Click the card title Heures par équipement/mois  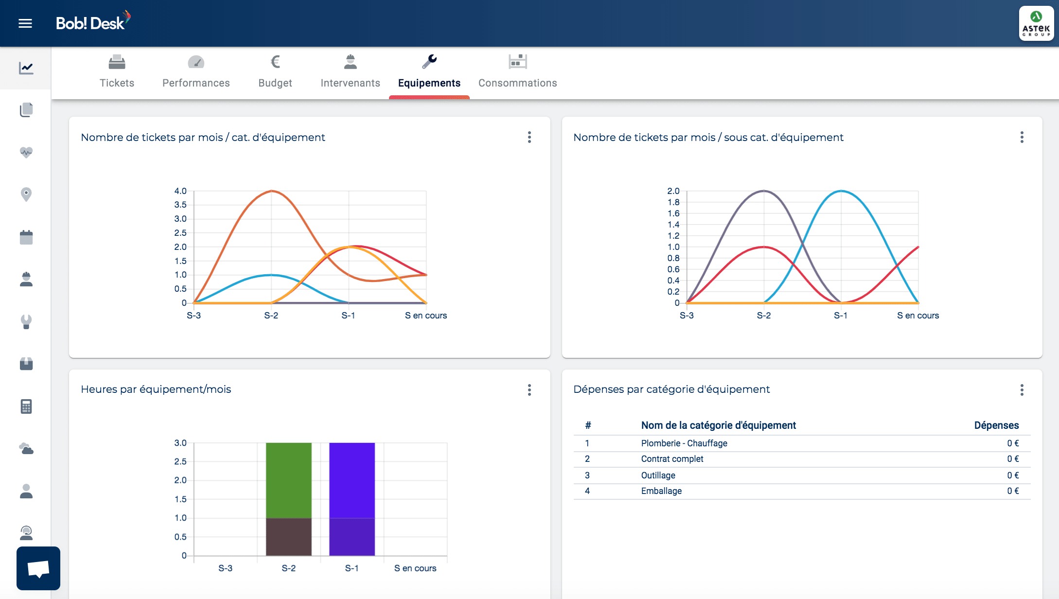point(156,389)
